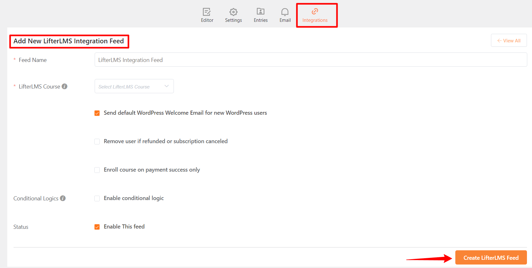Image resolution: width=532 pixels, height=268 pixels.
Task: Click the Conditional Logics info icon
Action: pos(63,198)
